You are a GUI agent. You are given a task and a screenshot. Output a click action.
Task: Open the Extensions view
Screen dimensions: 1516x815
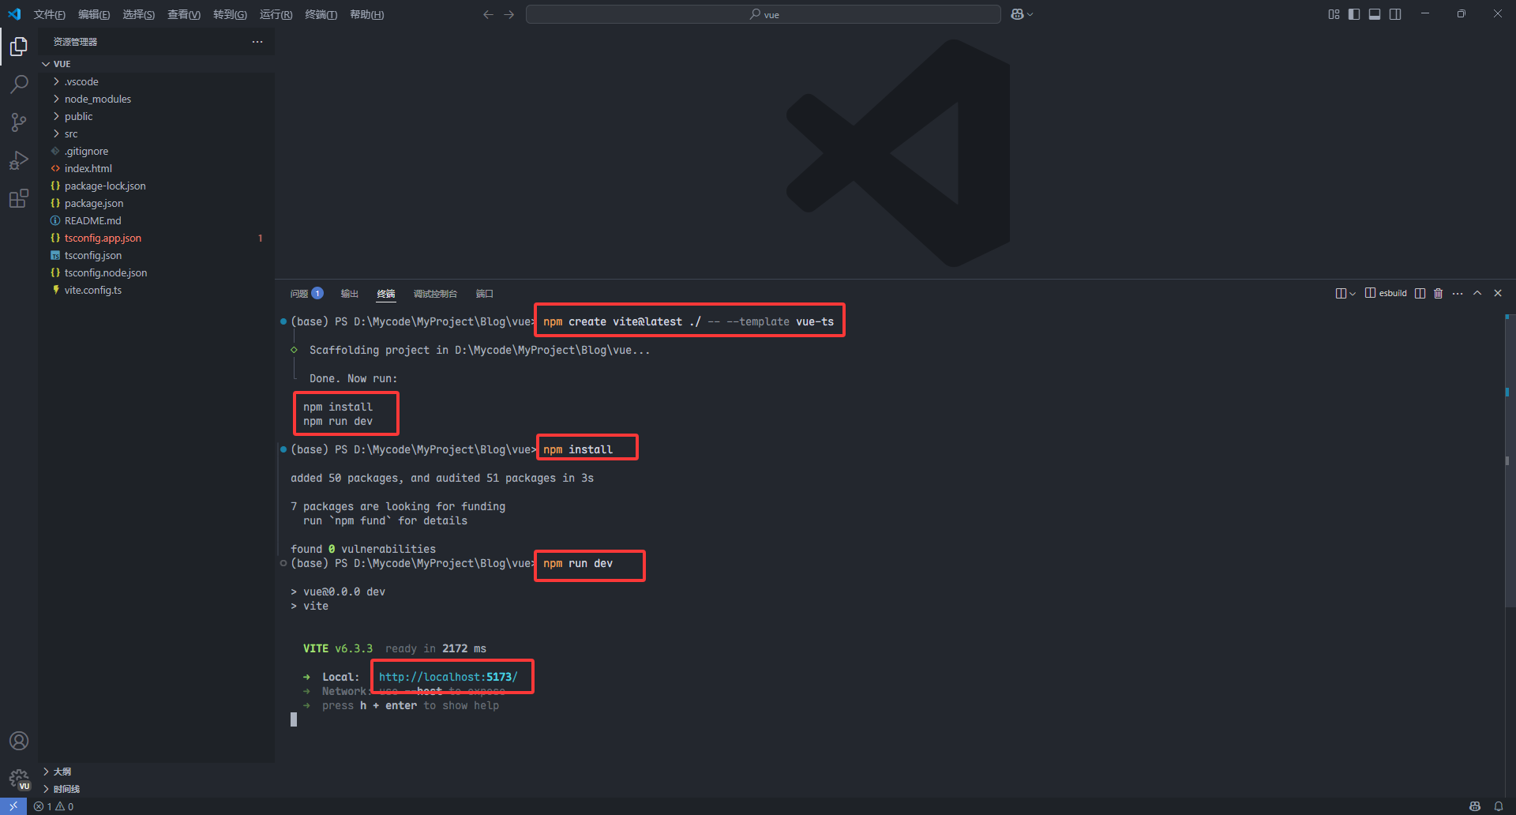tap(19, 198)
